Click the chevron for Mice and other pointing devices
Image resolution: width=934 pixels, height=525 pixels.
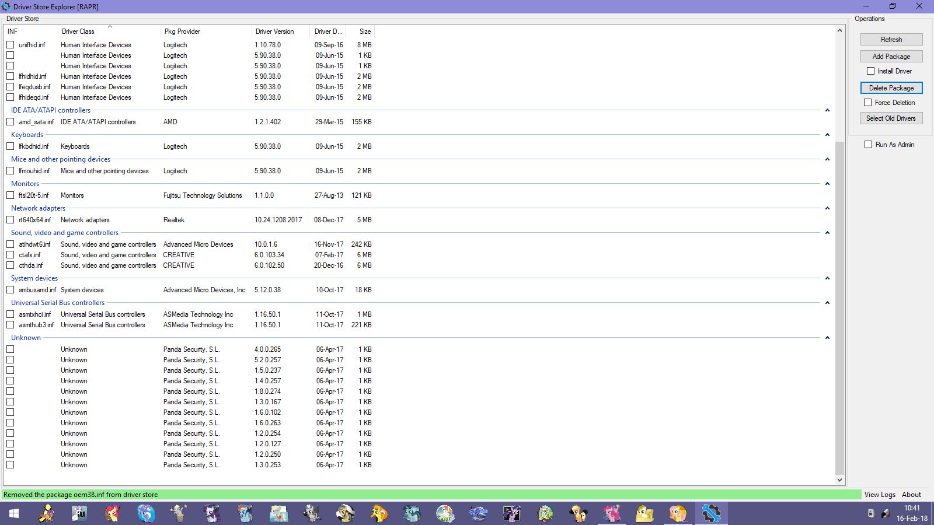pos(827,159)
